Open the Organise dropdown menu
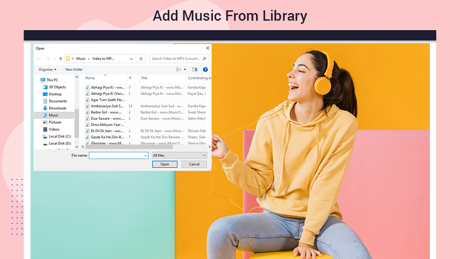Screen dimensions: 460x259 (x=48, y=70)
